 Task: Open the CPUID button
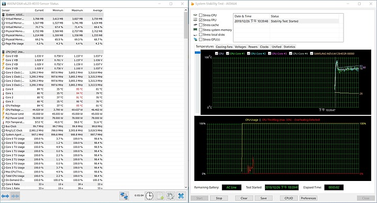(x=289, y=198)
